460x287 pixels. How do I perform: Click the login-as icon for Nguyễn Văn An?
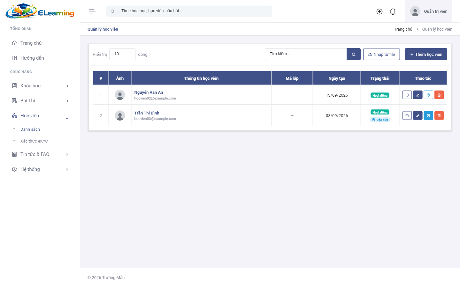407,95
